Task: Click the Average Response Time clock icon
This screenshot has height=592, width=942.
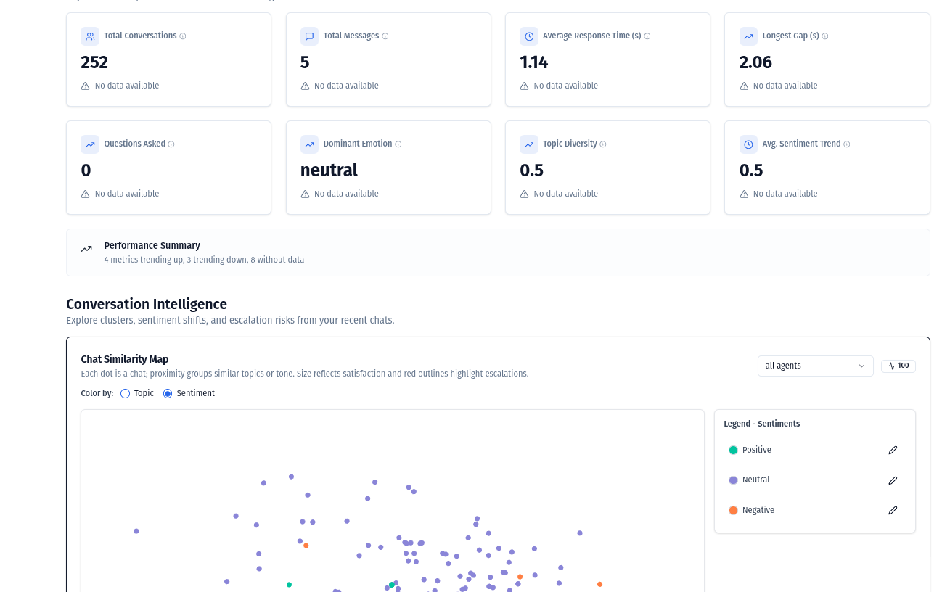Action: [529, 36]
